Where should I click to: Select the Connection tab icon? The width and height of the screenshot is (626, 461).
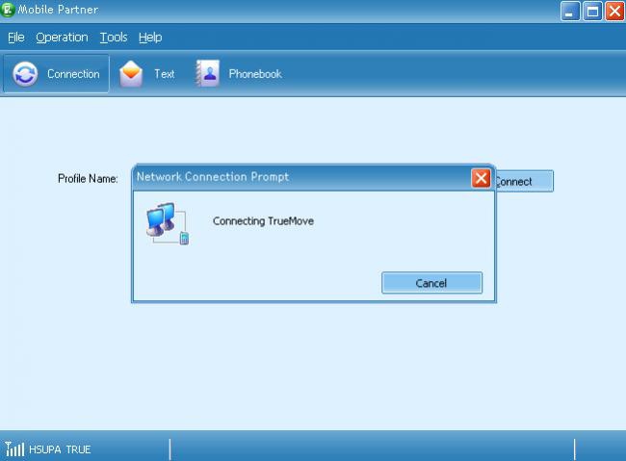[x=25, y=74]
